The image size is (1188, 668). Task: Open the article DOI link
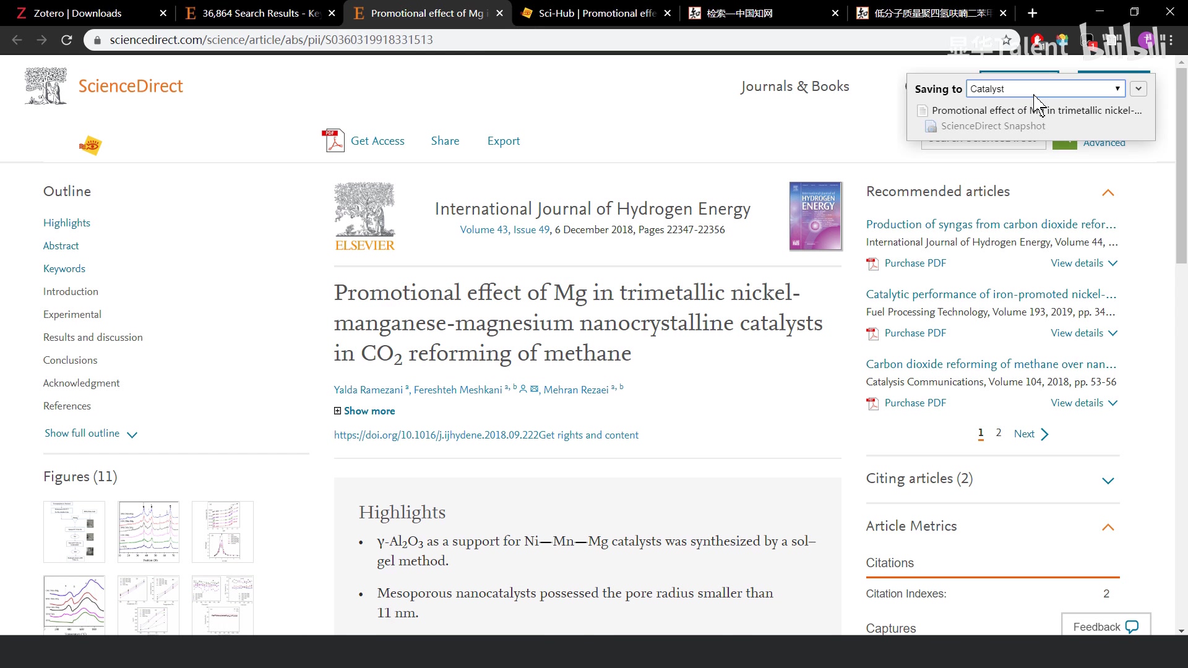(436, 435)
